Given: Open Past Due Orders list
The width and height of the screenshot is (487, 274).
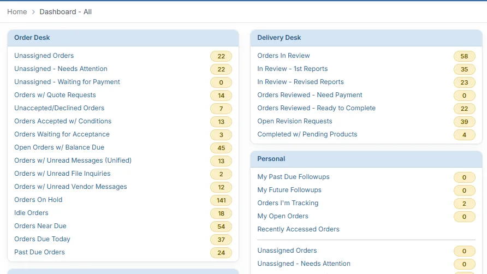Looking at the screenshot, I should point(39,252).
